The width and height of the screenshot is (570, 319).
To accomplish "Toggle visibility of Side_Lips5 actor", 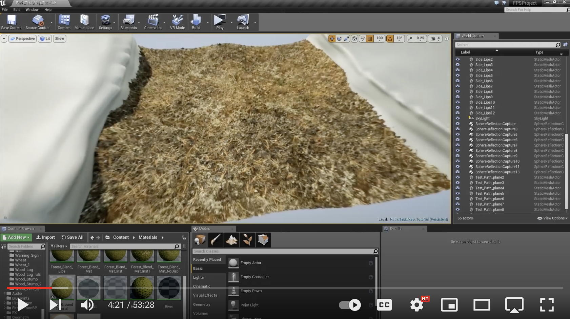I will tap(457, 76).
